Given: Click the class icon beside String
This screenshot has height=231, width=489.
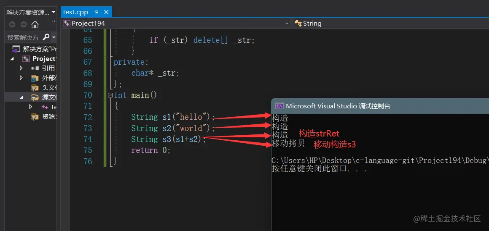Looking at the screenshot, I should (298, 24).
